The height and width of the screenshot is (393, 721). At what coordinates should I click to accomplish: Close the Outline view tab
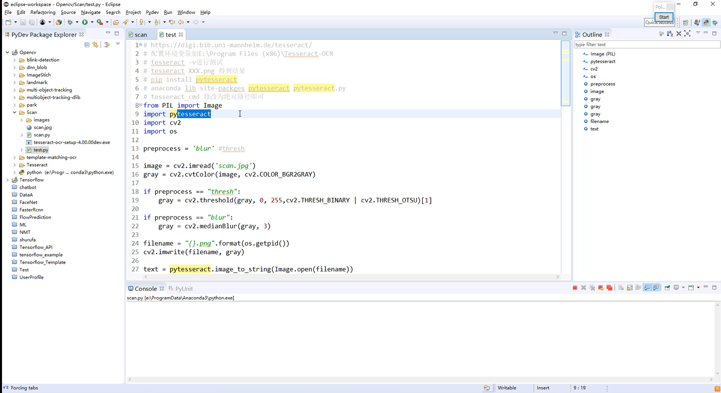pos(607,35)
